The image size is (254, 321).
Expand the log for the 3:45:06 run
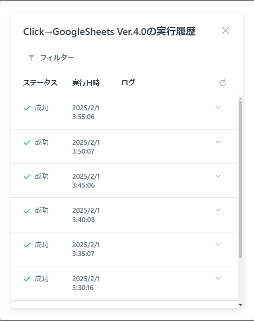point(218,176)
